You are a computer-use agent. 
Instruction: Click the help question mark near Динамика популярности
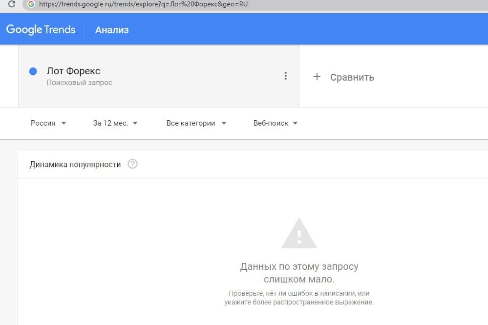click(132, 164)
